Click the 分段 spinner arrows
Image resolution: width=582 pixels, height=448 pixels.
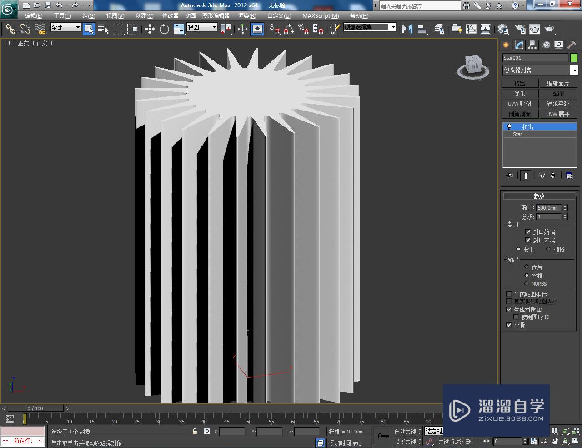point(565,216)
